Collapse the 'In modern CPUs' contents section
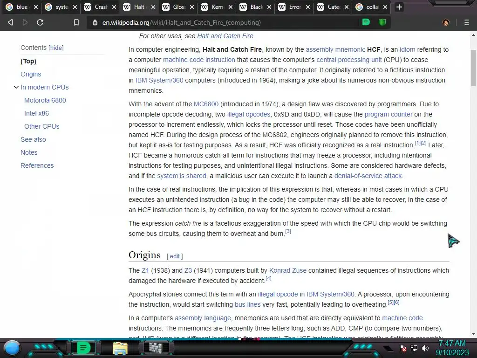This screenshot has height=358, width=477. (x=16, y=87)
